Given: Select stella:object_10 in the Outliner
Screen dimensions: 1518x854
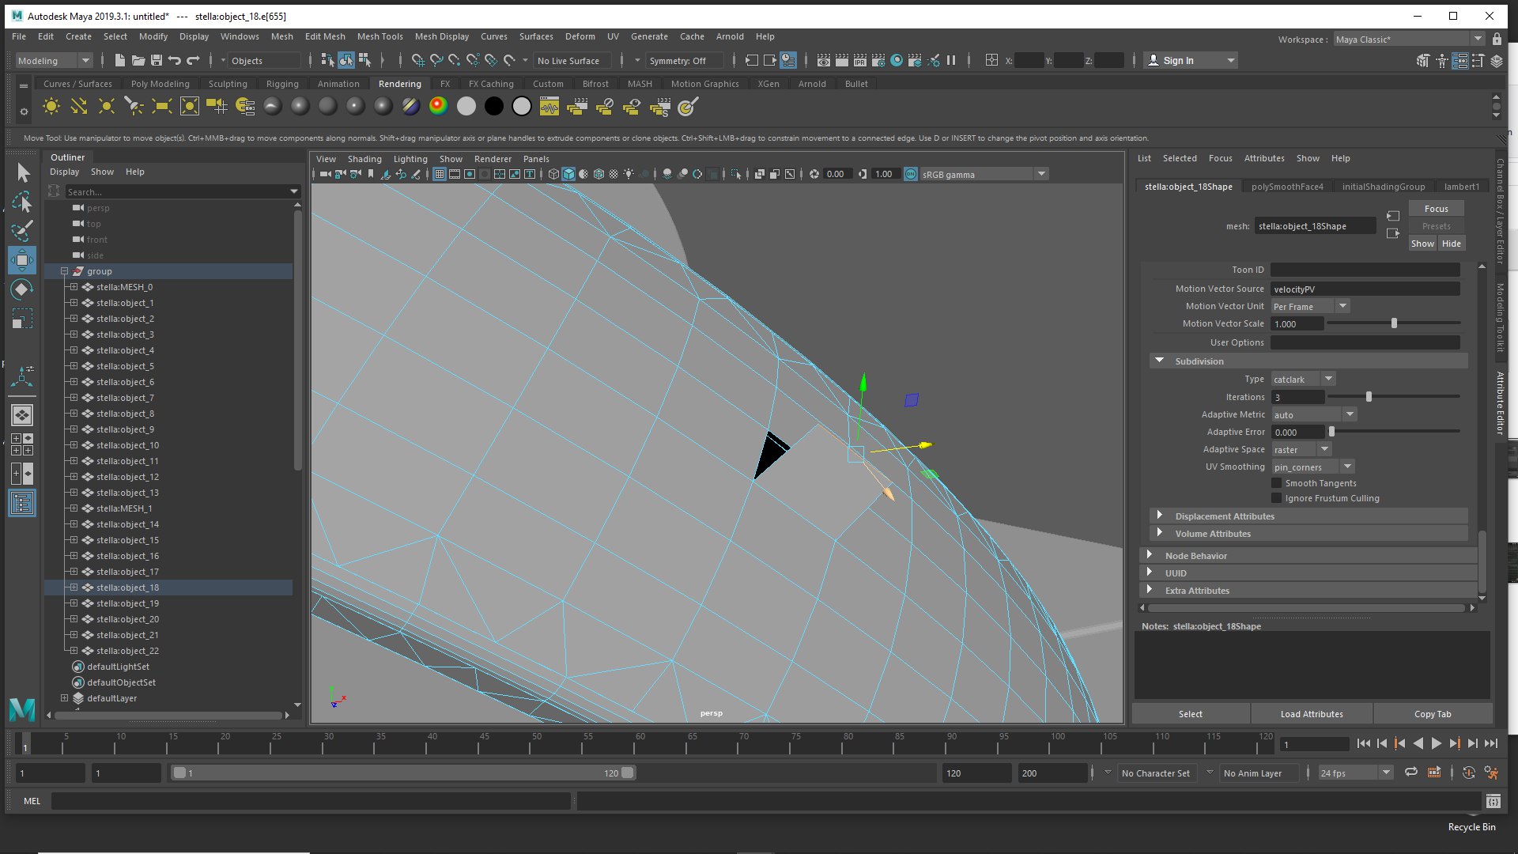Looking at the screenshot, I should pos(127,445).
